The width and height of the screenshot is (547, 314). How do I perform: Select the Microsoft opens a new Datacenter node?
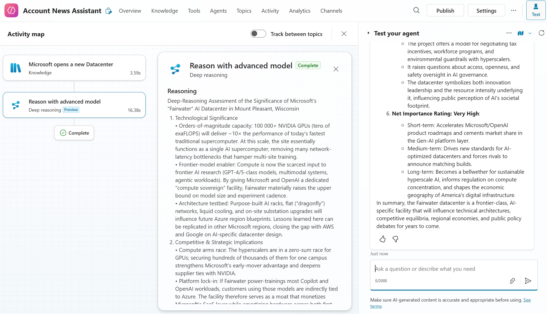point(74,68)
